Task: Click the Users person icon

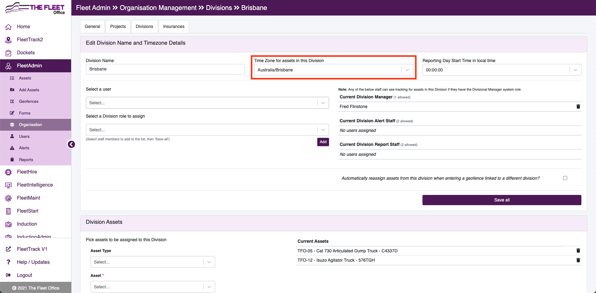Action: [12, 136]
